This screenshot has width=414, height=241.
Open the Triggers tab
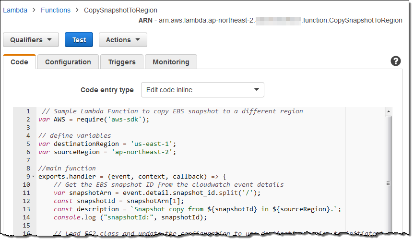pos(122,62)
